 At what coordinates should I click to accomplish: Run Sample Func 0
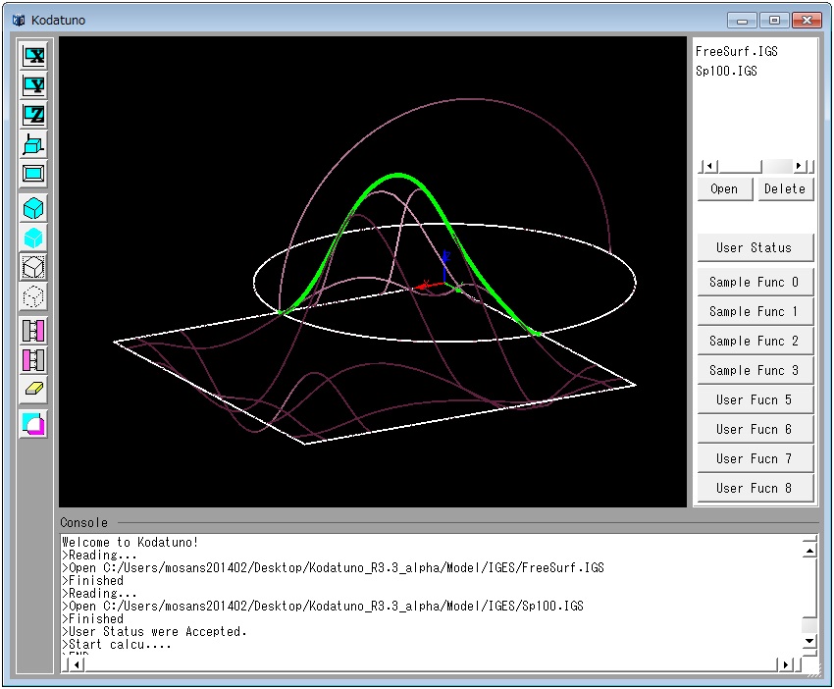coord(755,283)
